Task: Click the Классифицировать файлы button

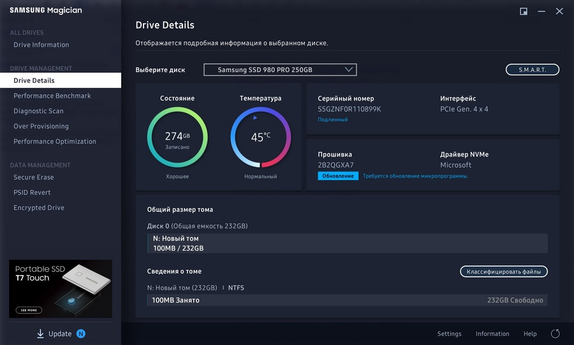Action: click(504, 272)
